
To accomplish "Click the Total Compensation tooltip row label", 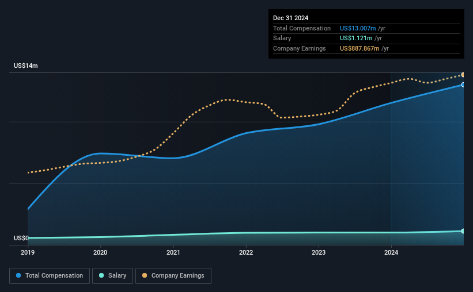I will click(x=302, y=28).
